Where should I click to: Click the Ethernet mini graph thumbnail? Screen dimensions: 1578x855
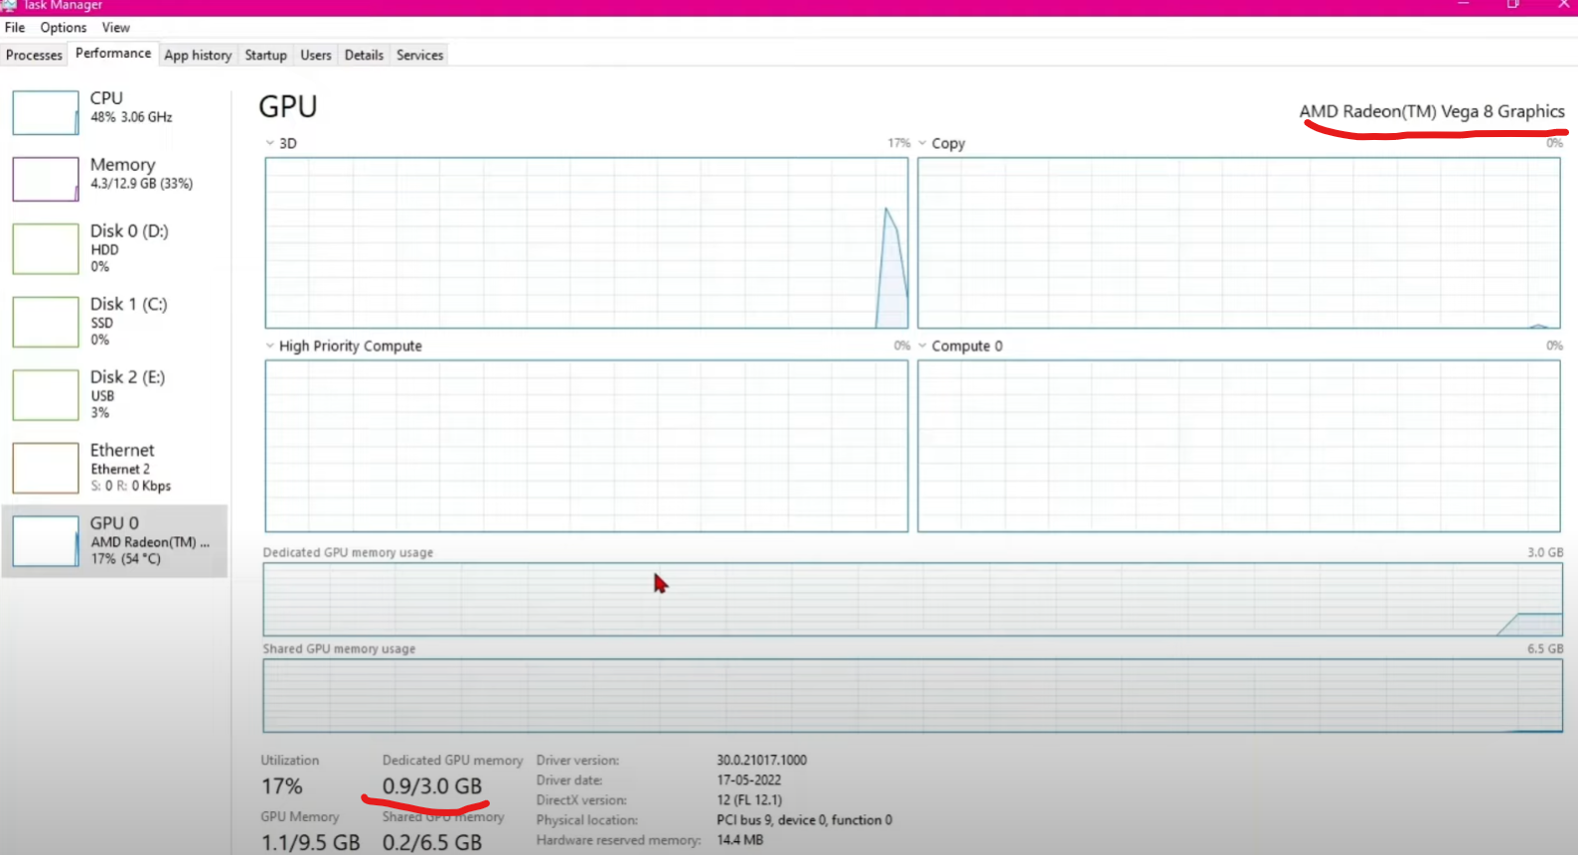pyautogui.click(x=46, y=469)
